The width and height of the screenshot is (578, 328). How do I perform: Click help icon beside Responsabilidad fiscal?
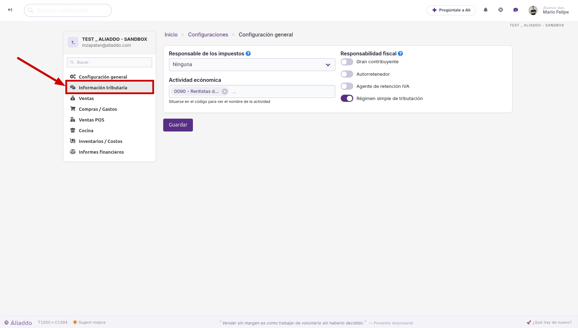pyautogui.click(x=400, y=54)
